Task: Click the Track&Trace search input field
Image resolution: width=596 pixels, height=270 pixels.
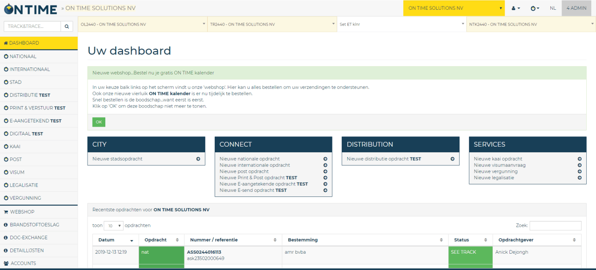Action: pos(32,26)
